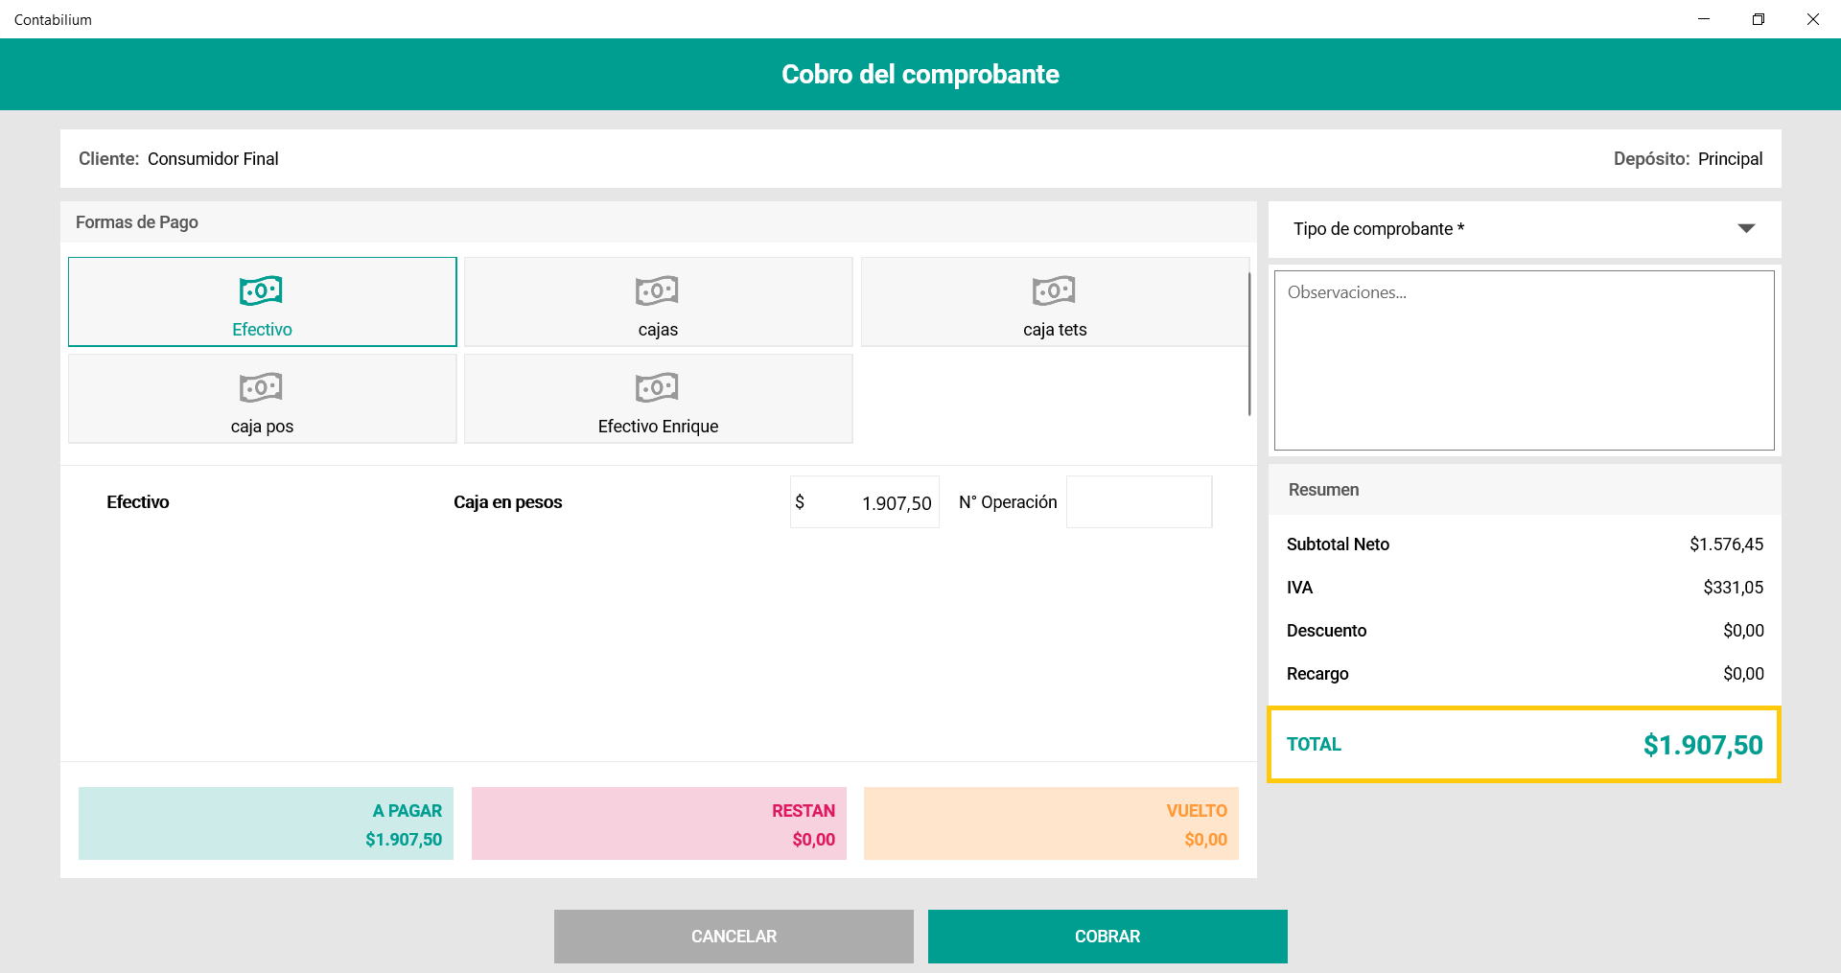
Task: Click the highlighted TOTAL amount row
Action: click(x=1524, y=745)
